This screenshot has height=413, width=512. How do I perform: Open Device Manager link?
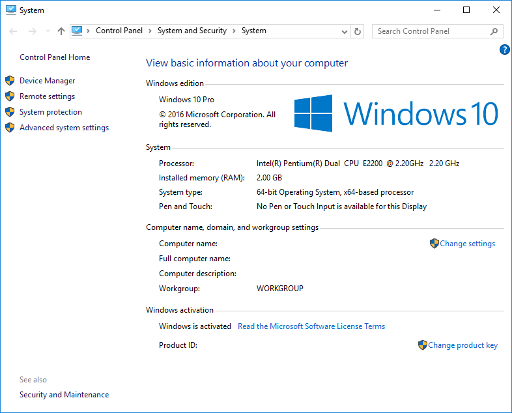48,81
